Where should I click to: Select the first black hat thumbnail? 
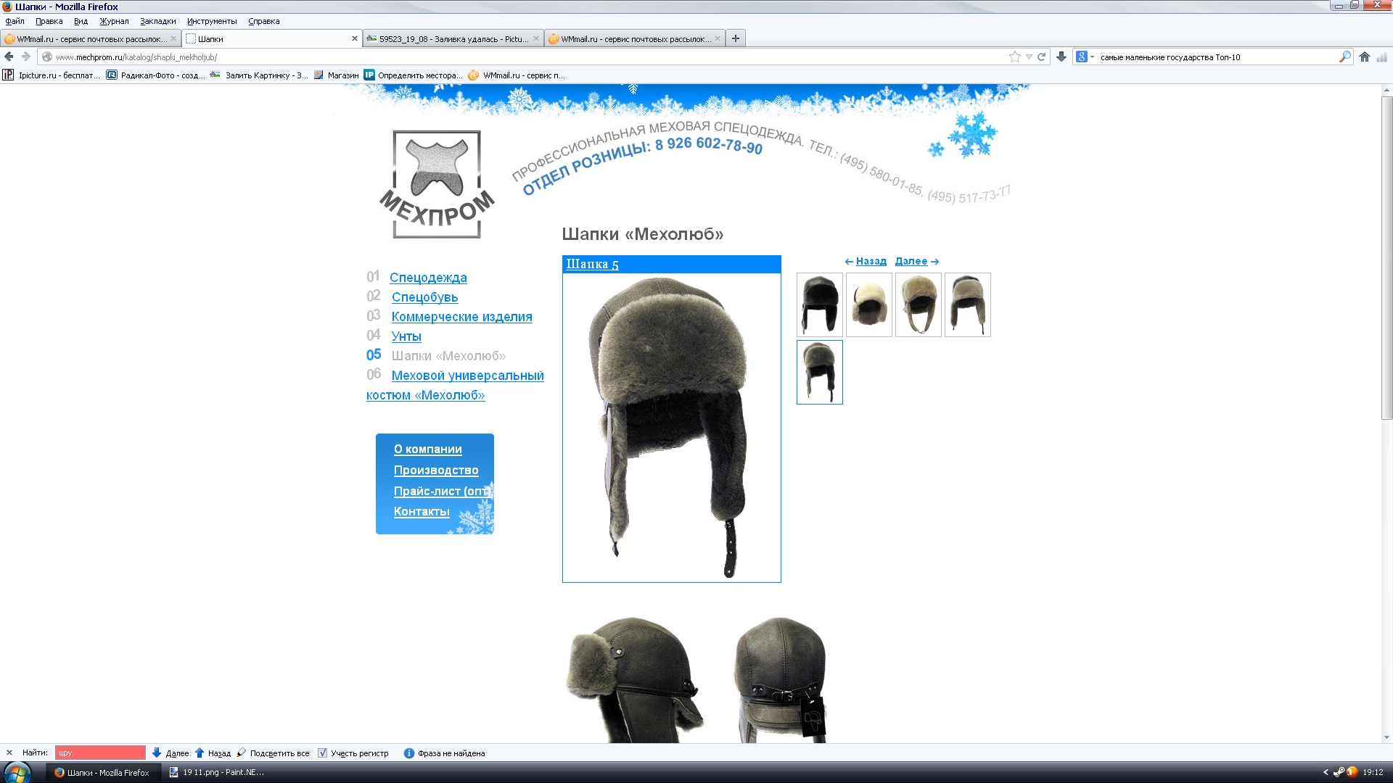[820, 304]
